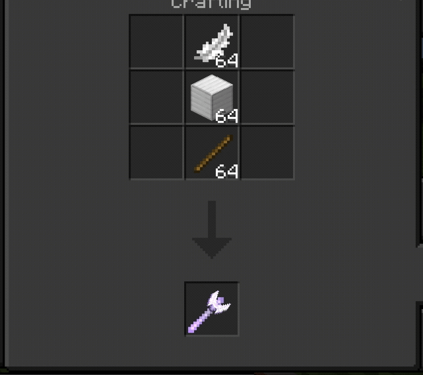Click the 64 count on the feather stack

coord(226,60)
